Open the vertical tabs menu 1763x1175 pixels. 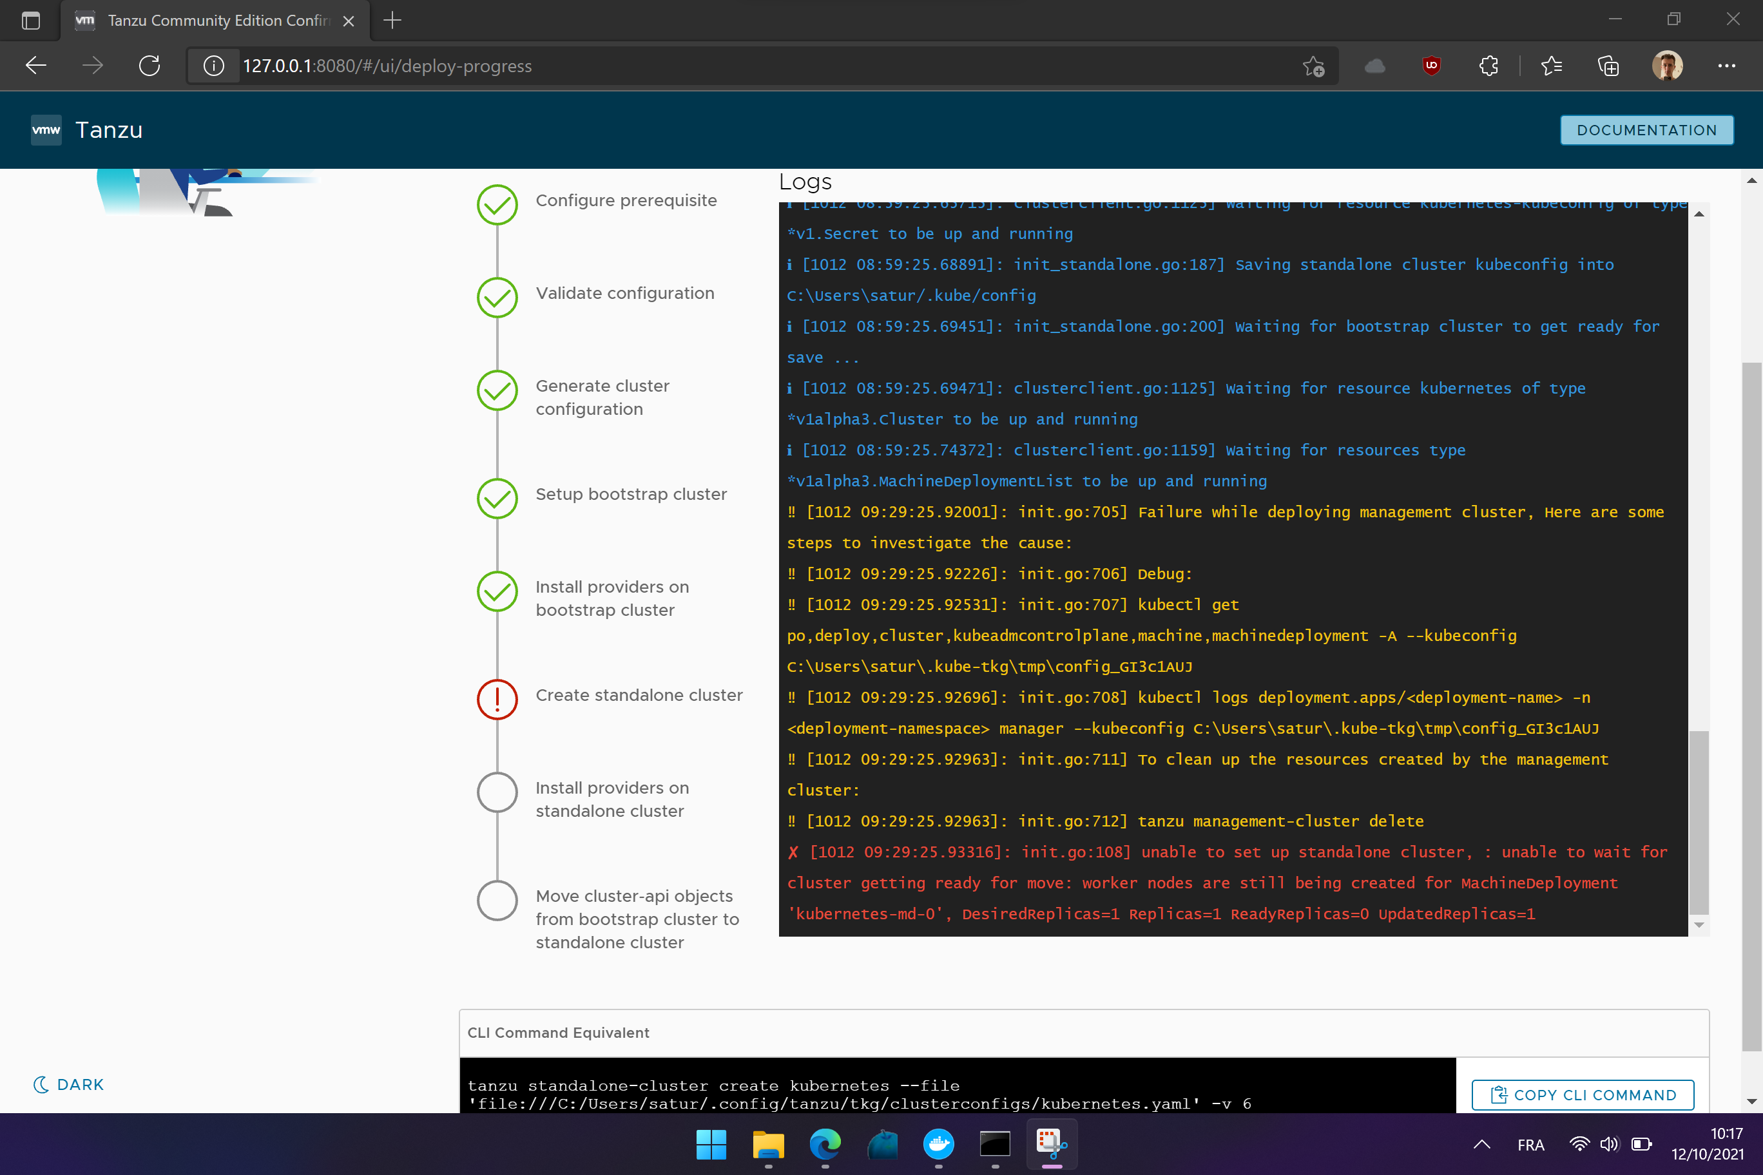click(31, 20)
